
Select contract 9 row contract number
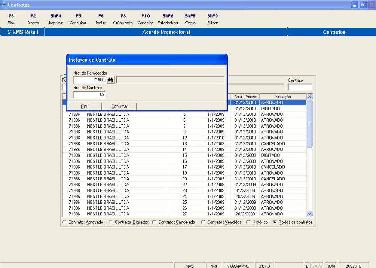pyautogui.click(x=184, y=132)
